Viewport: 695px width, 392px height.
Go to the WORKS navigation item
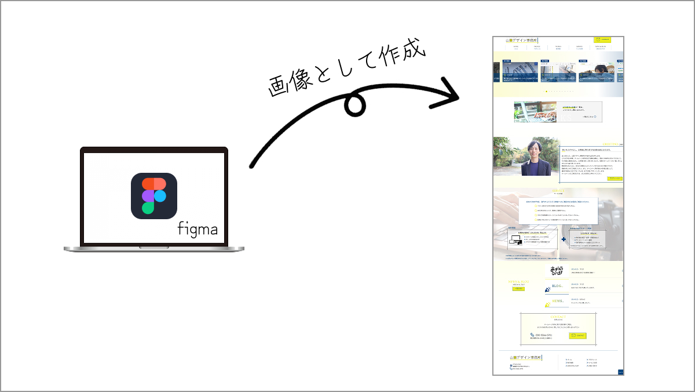tap(558, 48)
